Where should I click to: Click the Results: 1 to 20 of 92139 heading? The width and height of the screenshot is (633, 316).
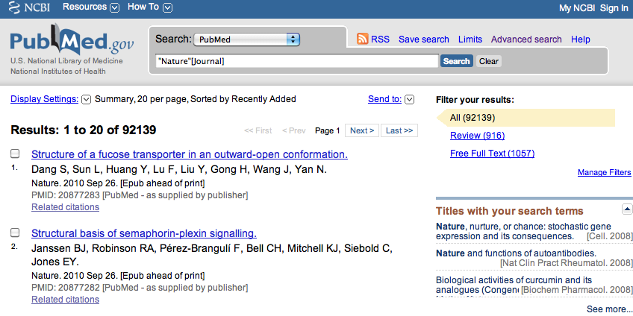(x=83, y=130)
